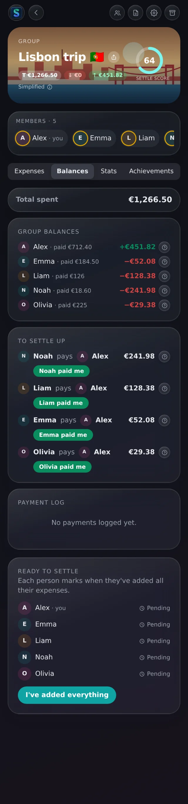Open the S app logo
Image resolution: width=188 pixels, height=804 pixels.
[x=16, y=13]
